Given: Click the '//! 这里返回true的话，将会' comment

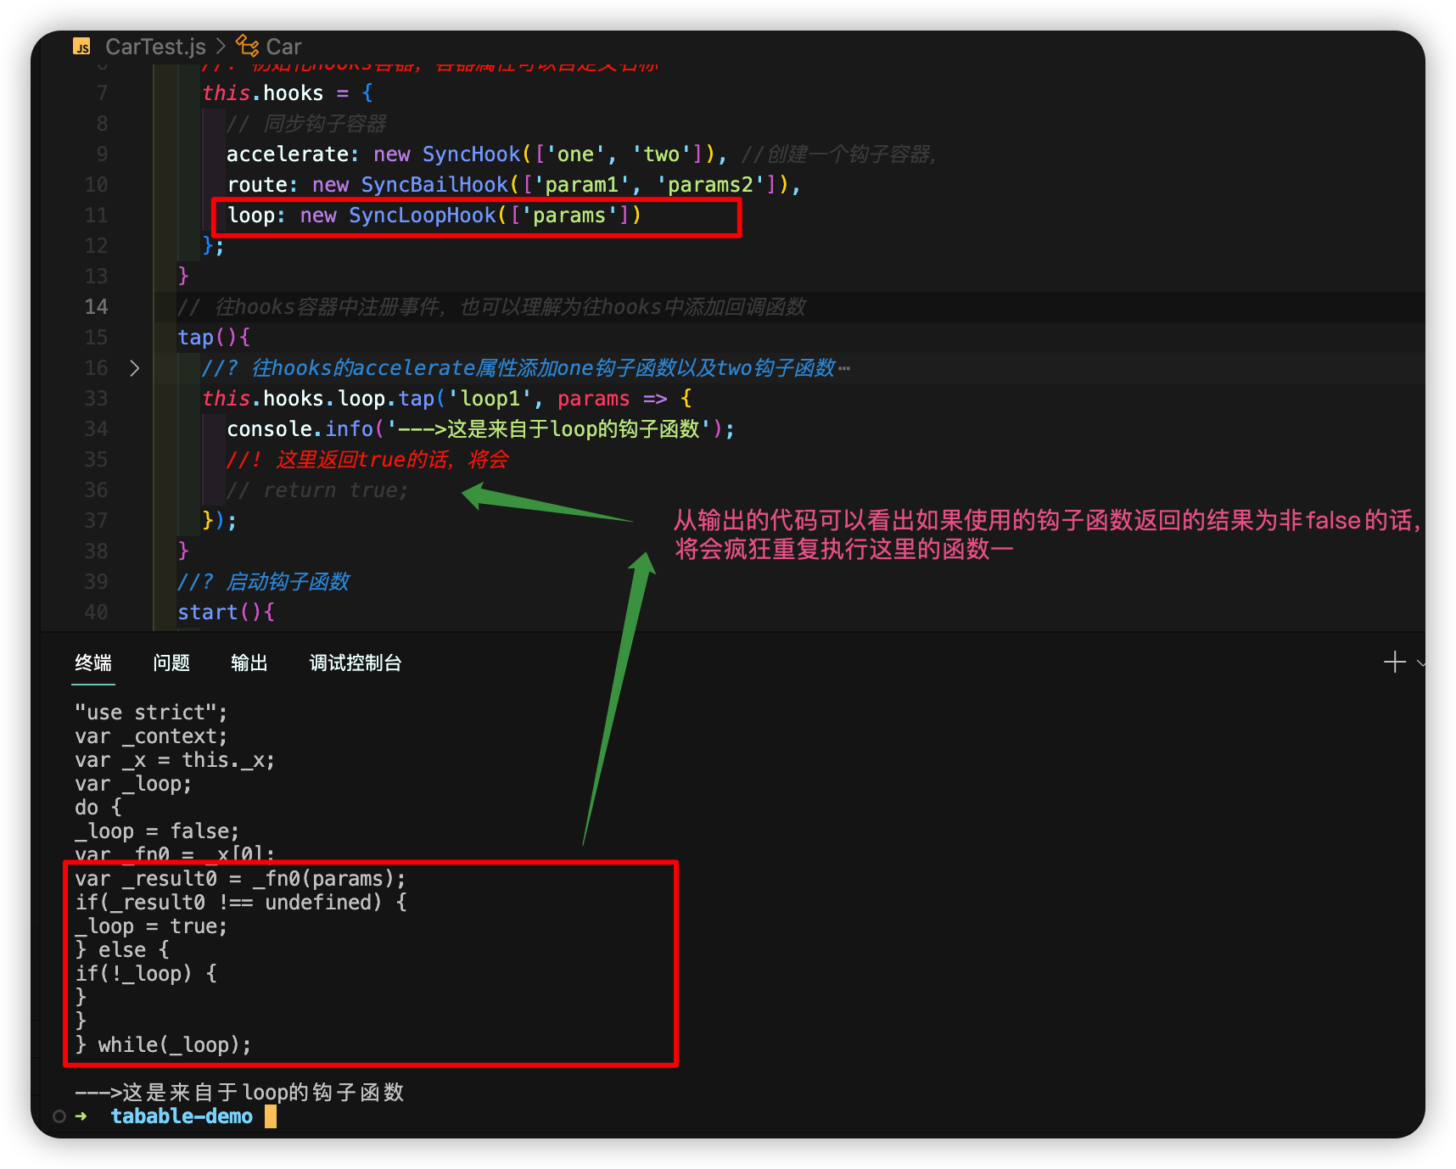Looking at the screenshot, I should [x=367, y=459].
